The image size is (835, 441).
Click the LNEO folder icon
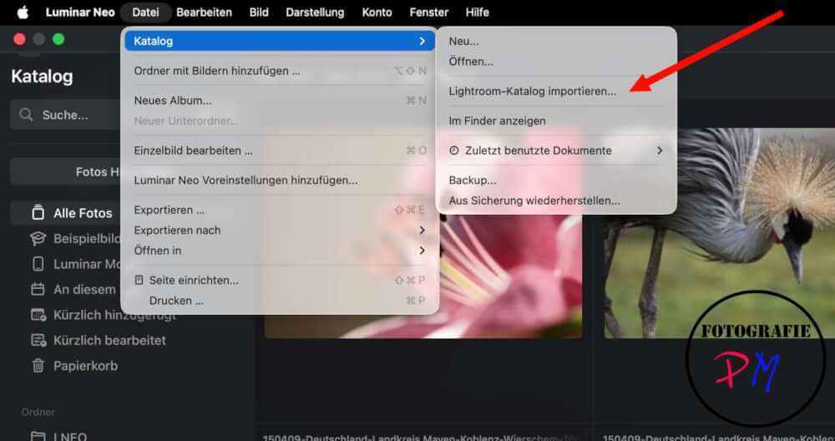coord(38,437)
